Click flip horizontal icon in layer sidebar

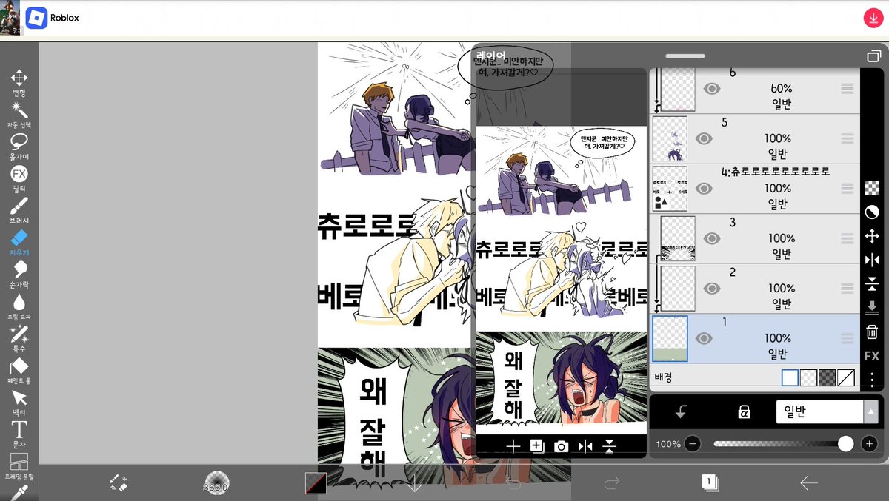pyautogui.click(x=872, y=260)
